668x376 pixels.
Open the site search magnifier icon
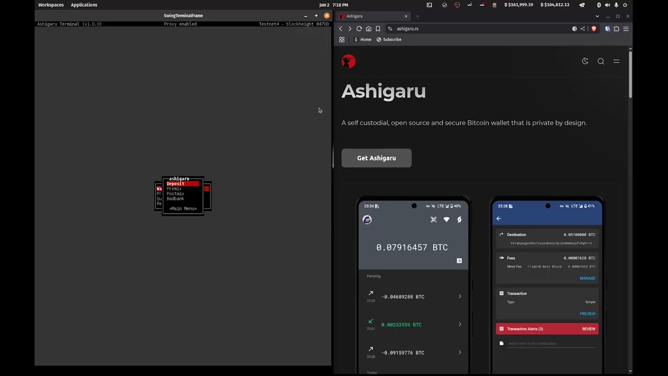pos(601,61)
